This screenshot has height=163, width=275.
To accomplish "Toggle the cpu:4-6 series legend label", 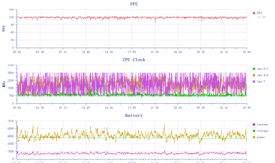I will pyautogui.click(x=263, y=75).
